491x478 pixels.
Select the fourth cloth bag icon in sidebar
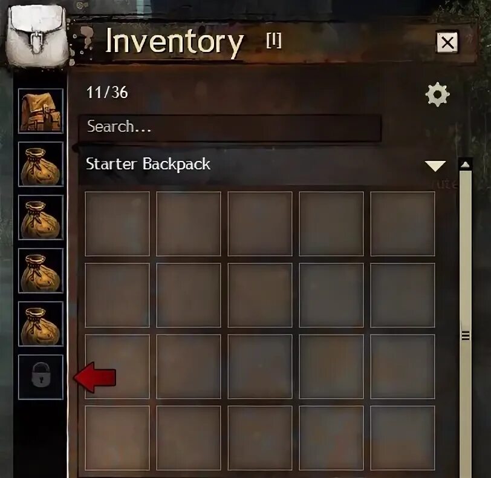[41, 324]
